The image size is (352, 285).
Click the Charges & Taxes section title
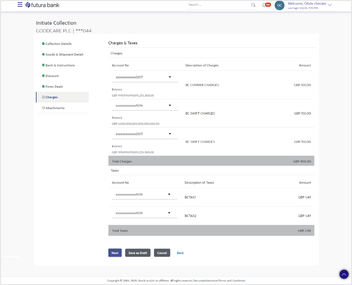point(123,43)
